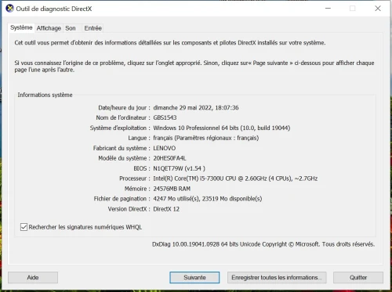Click the Fichier de pagination label
This screenshot has height=292, width=392.
tap(122, 199)
